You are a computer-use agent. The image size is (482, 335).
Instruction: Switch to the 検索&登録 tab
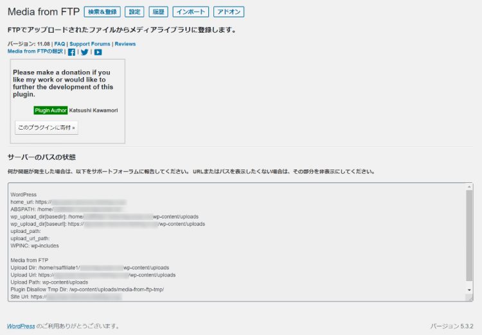pyautogui.click(x=102, y=12)
